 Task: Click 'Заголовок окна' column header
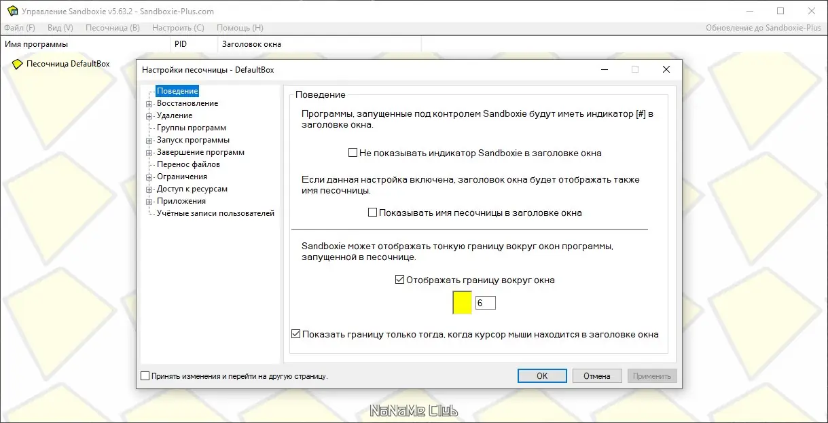pyautogui.click(x=319, y=44)
